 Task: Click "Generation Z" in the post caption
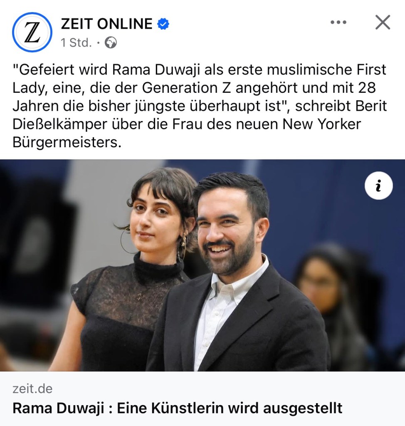186,88
